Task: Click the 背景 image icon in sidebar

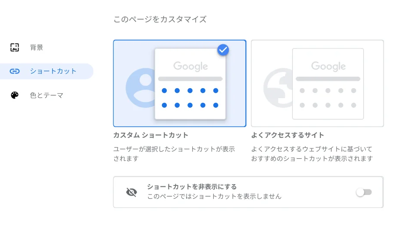Action: (15, 48)
